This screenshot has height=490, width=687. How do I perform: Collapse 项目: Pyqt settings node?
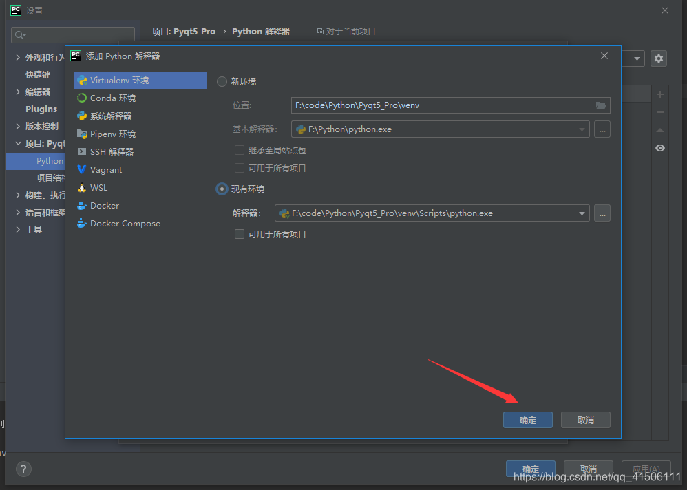click(x=18, y=143)
